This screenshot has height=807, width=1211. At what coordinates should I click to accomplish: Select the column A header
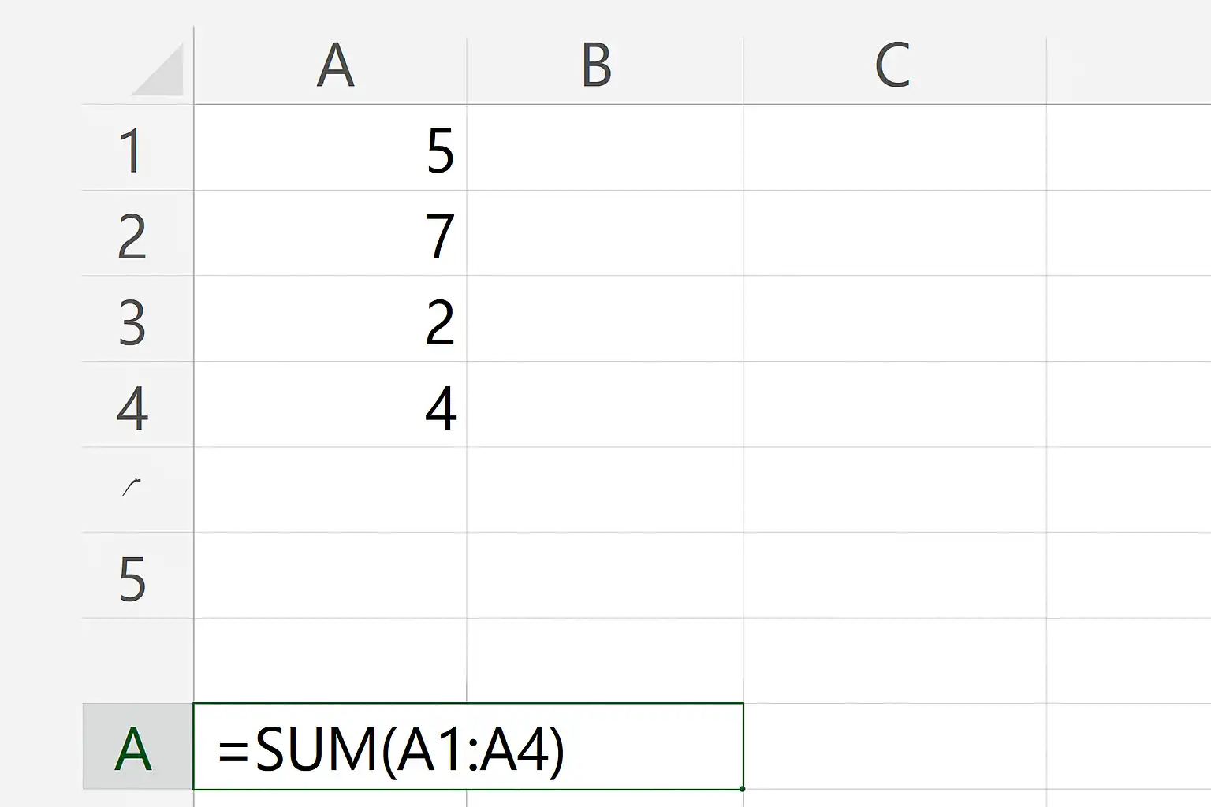(330, 65)
